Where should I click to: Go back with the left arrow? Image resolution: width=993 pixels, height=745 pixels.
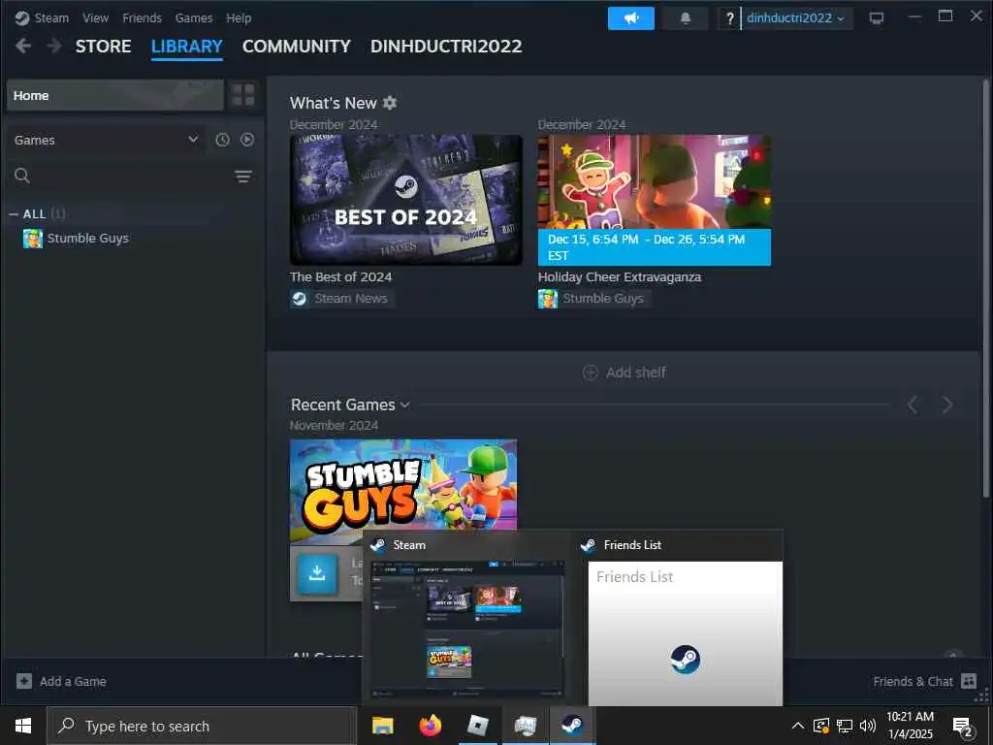coord(23,46)
